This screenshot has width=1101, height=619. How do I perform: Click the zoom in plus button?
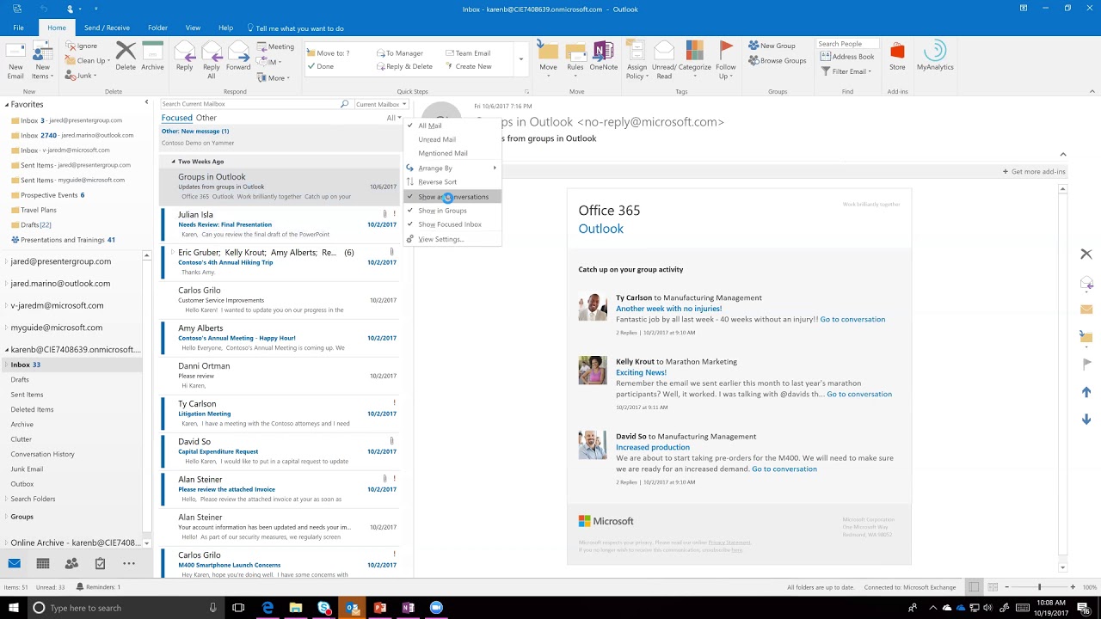[1073, 587]
